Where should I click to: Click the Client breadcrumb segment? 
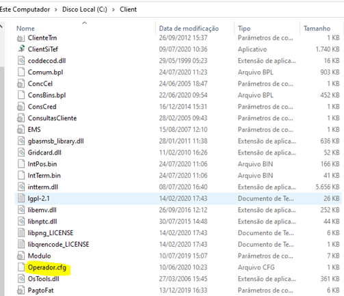click(x=128, y=10)
